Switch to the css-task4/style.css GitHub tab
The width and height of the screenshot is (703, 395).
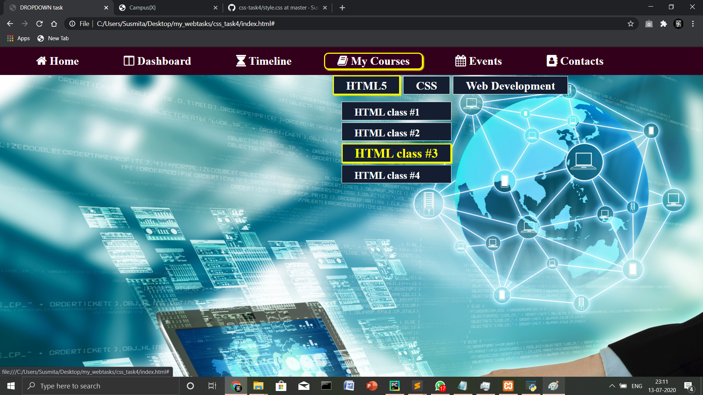point(278,8)
